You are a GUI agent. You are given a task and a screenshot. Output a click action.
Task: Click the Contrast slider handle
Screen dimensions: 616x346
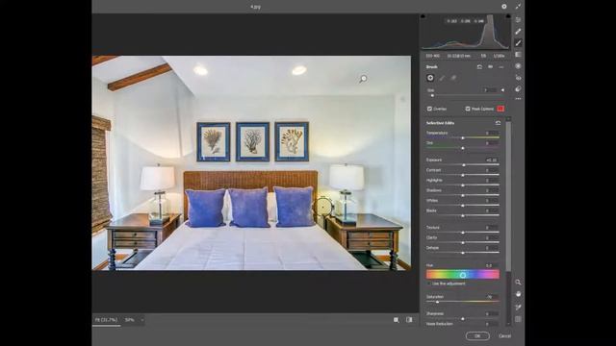[x=463, y=175]
